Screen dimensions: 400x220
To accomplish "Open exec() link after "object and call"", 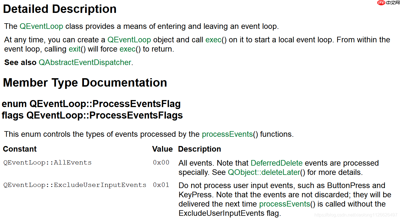I will pyautogui.click(x=213, y=40).
